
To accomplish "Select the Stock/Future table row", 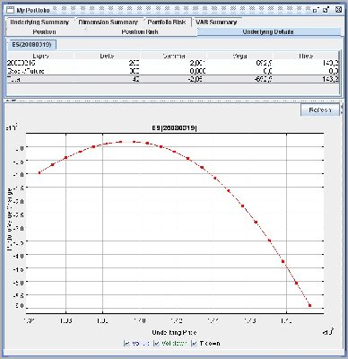I will [x=173, y=71].
